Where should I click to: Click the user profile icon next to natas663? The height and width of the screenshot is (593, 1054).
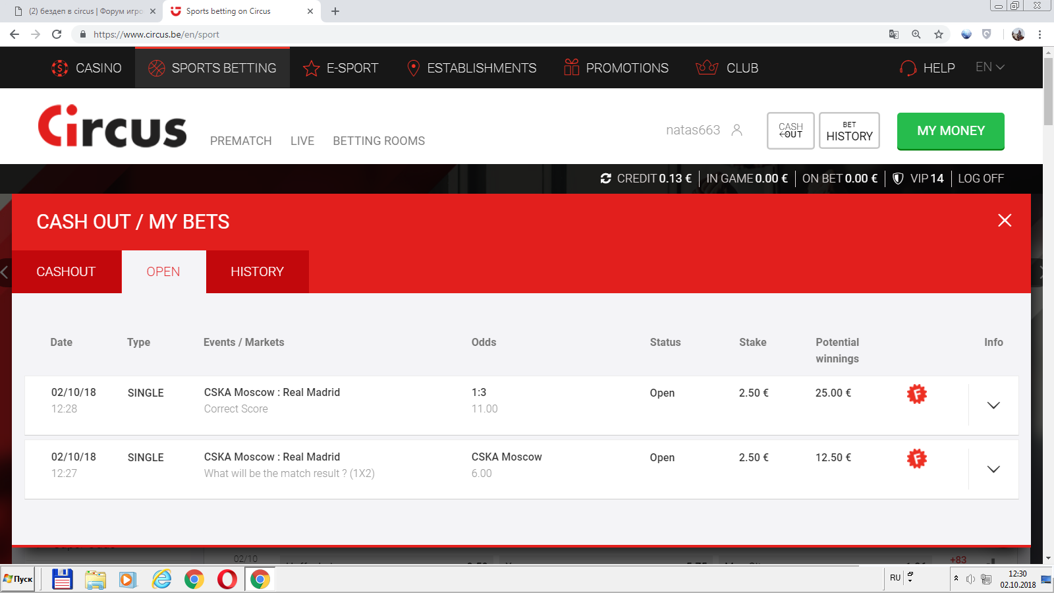pos(736,130)
